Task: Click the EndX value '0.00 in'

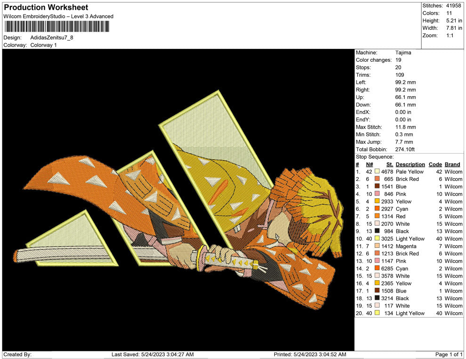Action: pos(403,112)
